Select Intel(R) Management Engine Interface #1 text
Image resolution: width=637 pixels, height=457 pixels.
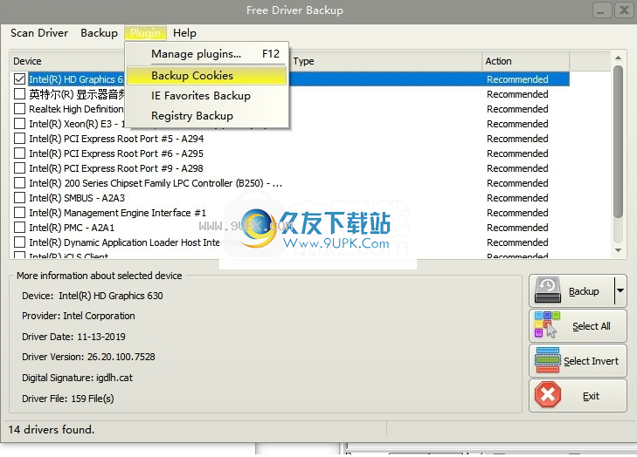pyautogui.click(x=117, y=213)
